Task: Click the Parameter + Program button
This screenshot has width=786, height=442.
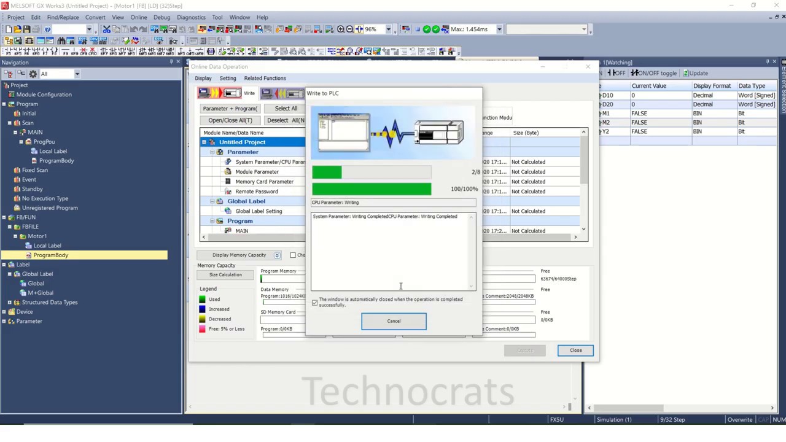Action: tap(230, 108)
